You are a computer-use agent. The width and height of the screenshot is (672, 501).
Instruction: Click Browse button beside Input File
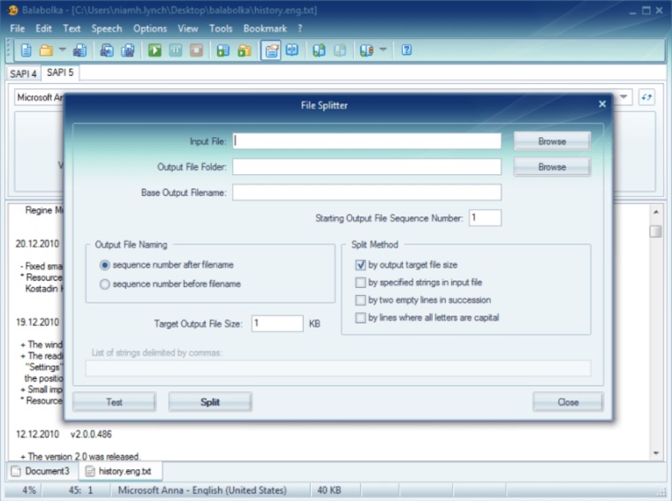[552, 140]
